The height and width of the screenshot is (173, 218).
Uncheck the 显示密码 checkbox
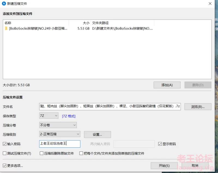160,144
